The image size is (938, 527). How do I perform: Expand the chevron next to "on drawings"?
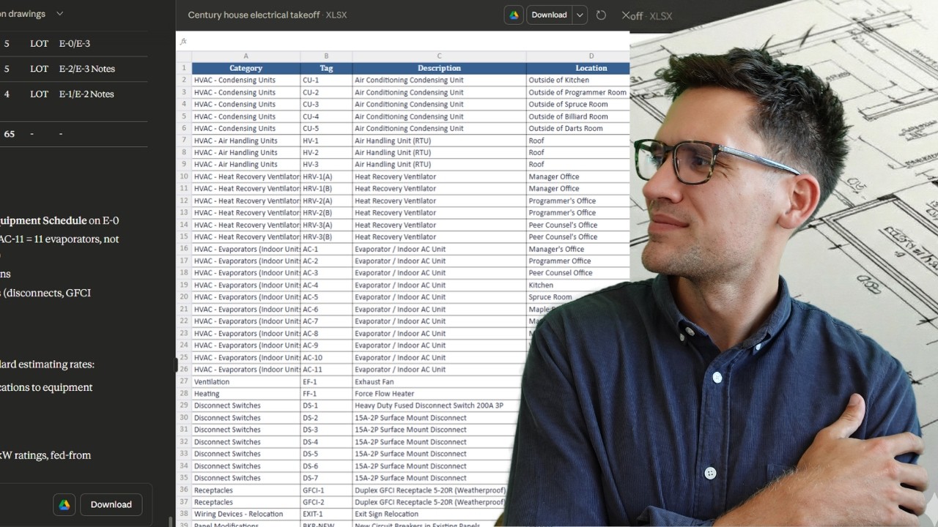coord(59,14)
